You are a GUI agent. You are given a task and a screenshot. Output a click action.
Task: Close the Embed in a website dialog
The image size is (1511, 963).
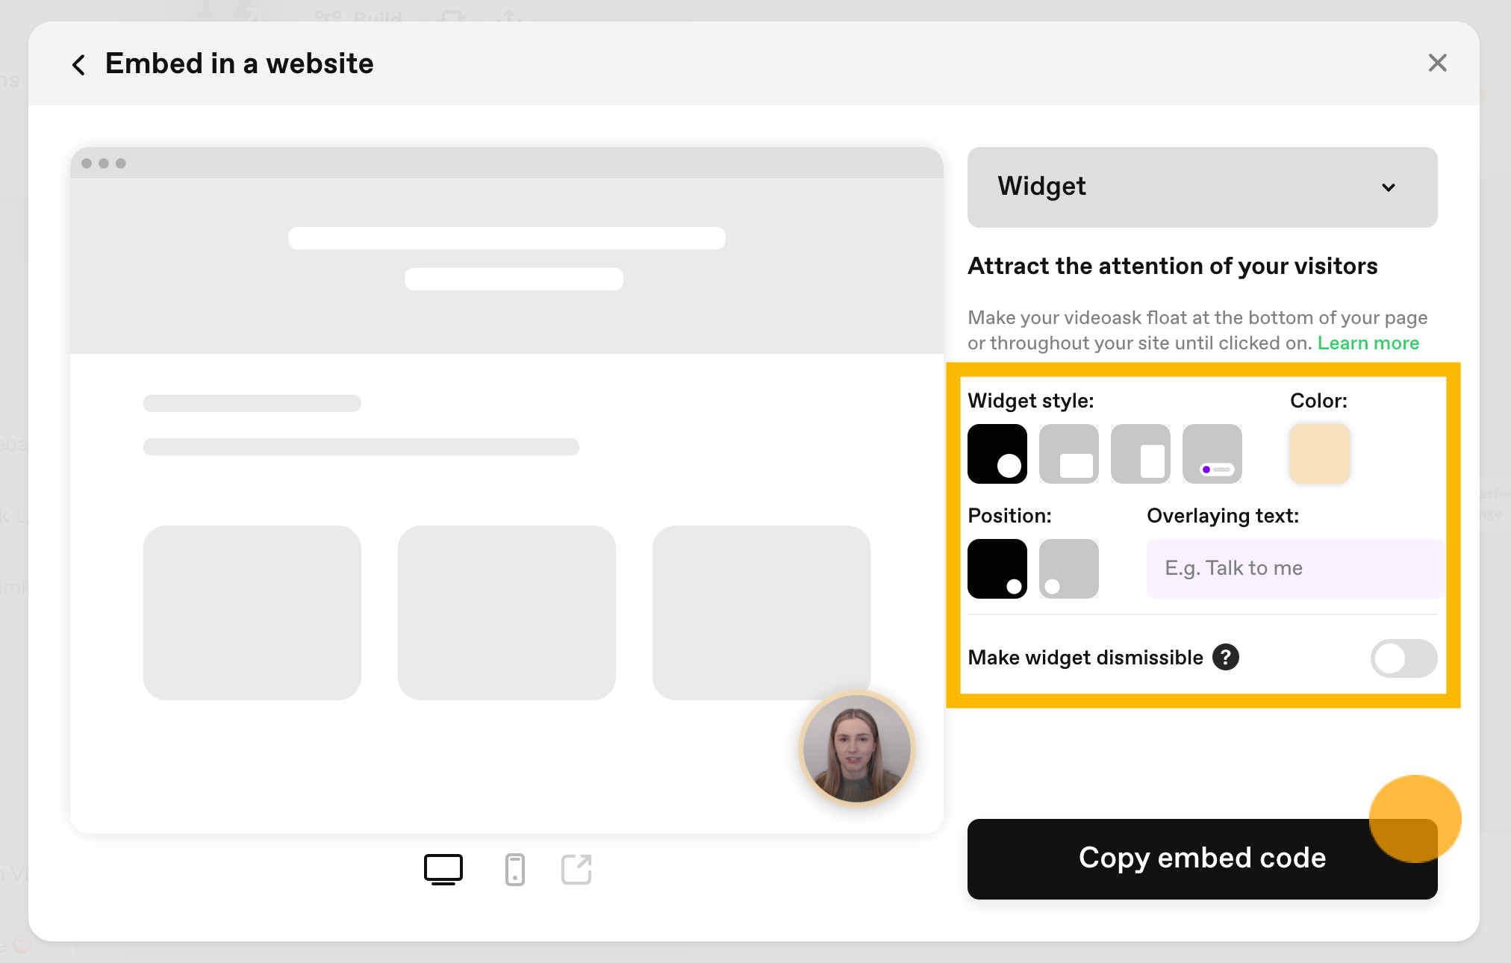[x=1437, y=63]
